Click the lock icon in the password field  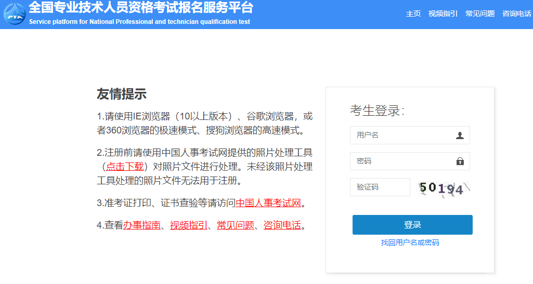click(460, 161)
